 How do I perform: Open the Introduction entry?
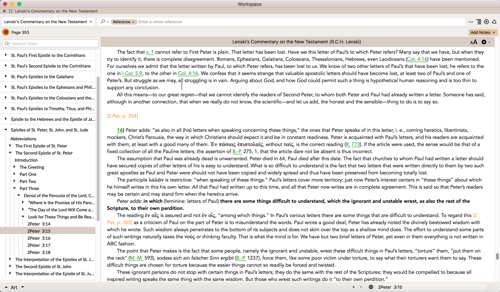pyautogui.click(x=26, y=160)
